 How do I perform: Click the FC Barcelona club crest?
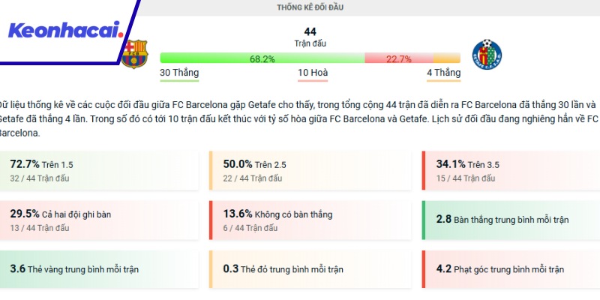coord(135,54)
